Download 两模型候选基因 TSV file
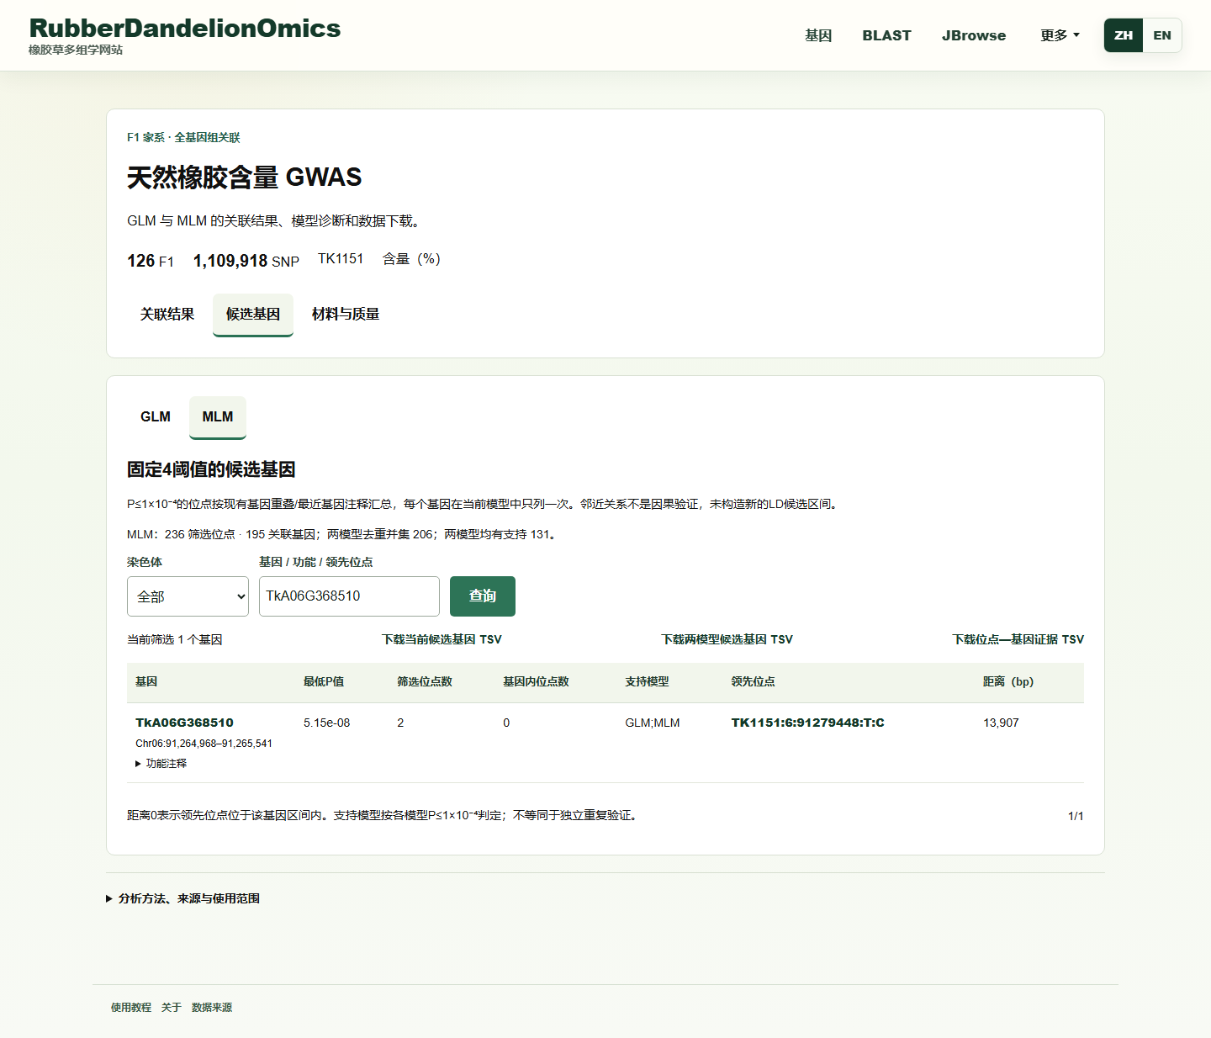Viewport: 1211px width, 1038px height. [727, 639]
